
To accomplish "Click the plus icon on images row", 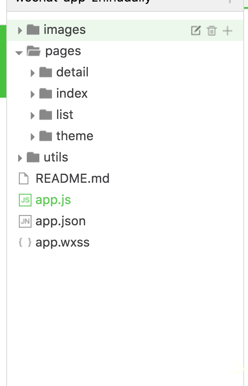I will click(x=228, y=30).
